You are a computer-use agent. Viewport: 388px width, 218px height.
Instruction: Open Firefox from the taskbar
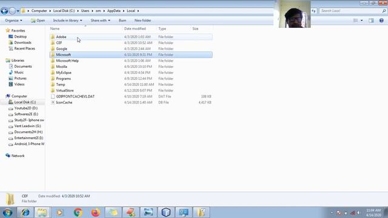click(96, 213)
